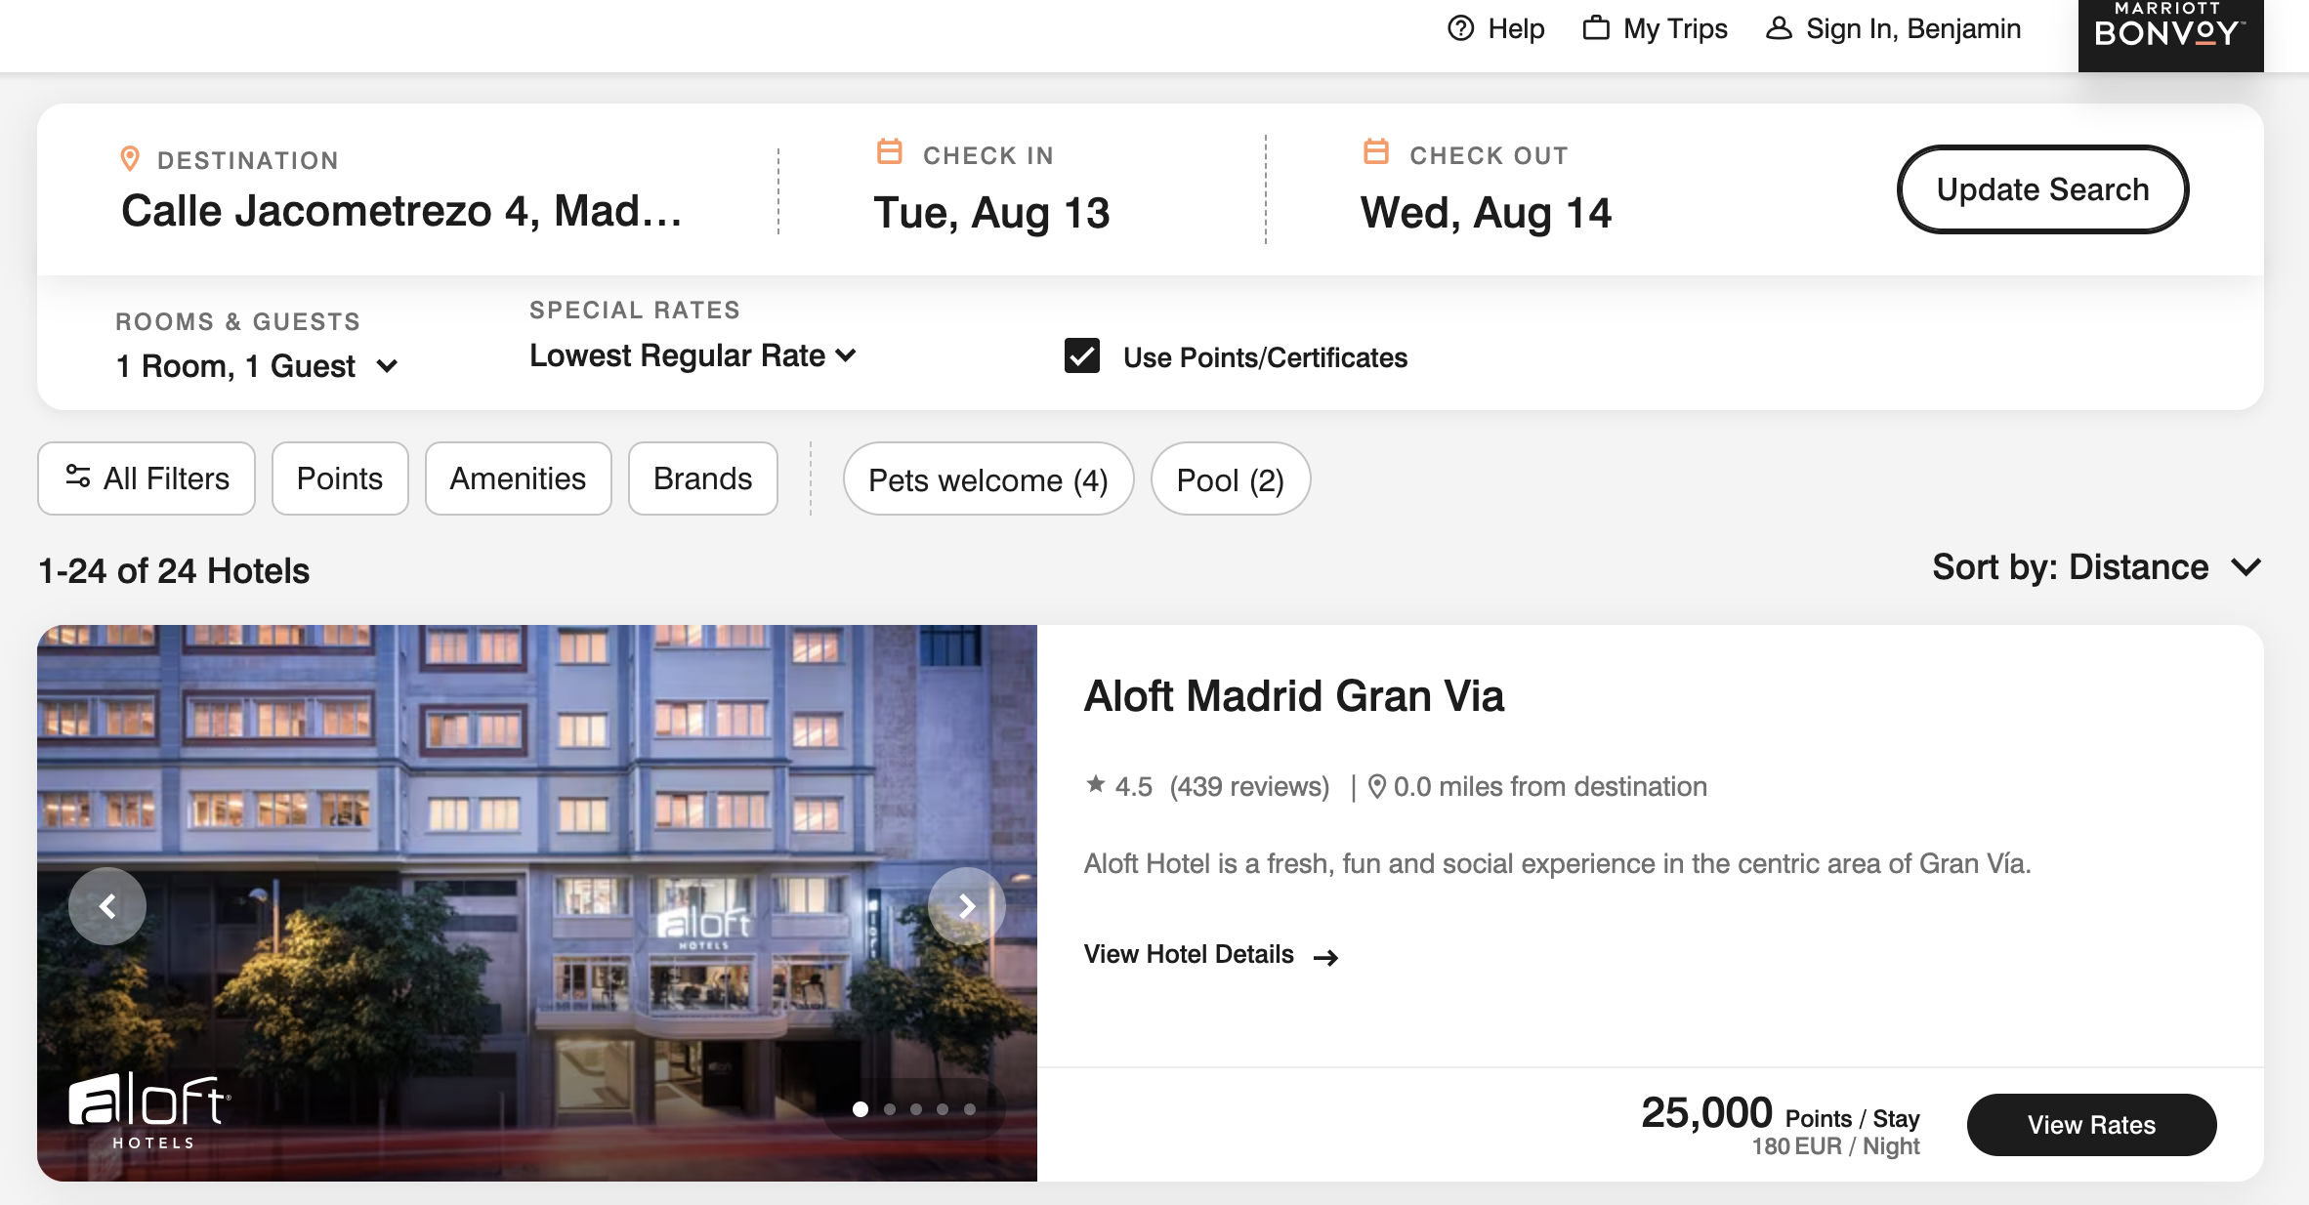Show previous hotel photo arrow
Viewport: 2309px width, 1205px height.
click(x=107, y=906)
